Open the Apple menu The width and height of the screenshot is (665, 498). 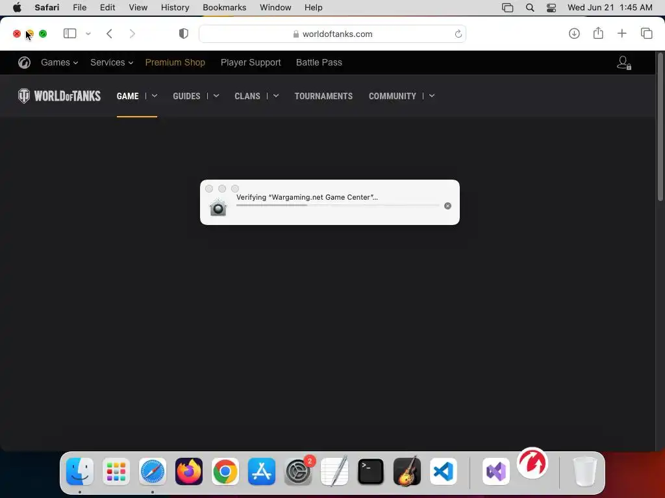17,7
